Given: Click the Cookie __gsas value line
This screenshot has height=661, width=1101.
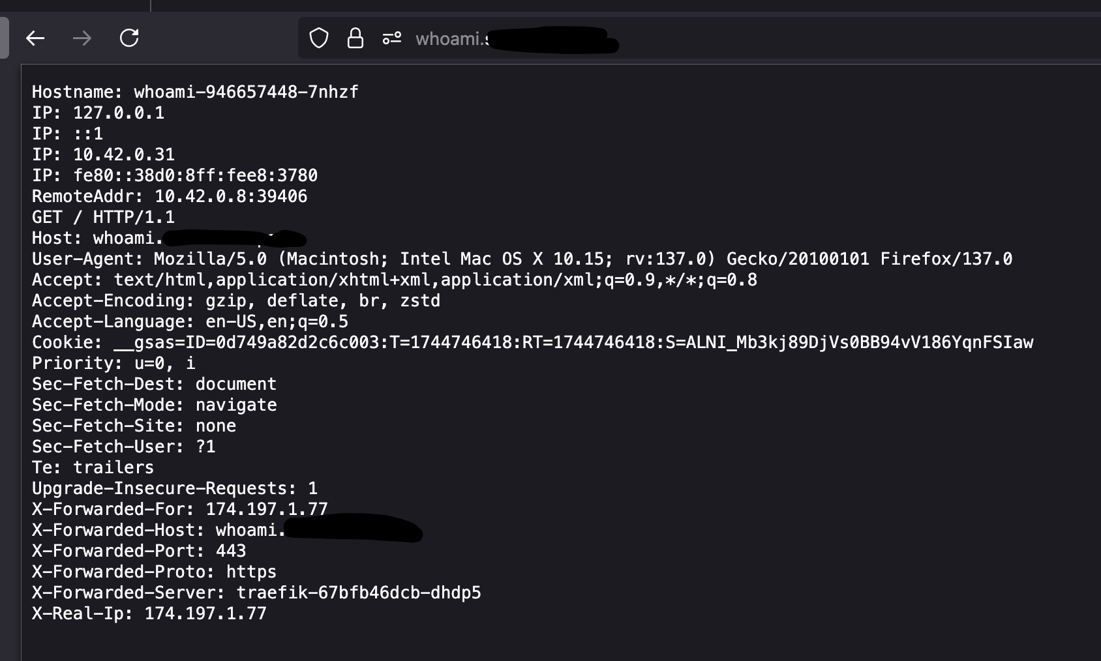Looking at the screenshot, I should [x=532, y=342].
